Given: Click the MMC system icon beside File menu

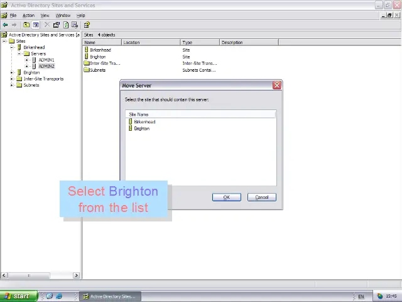Looking at the screenshot, I should coord(4,15).
